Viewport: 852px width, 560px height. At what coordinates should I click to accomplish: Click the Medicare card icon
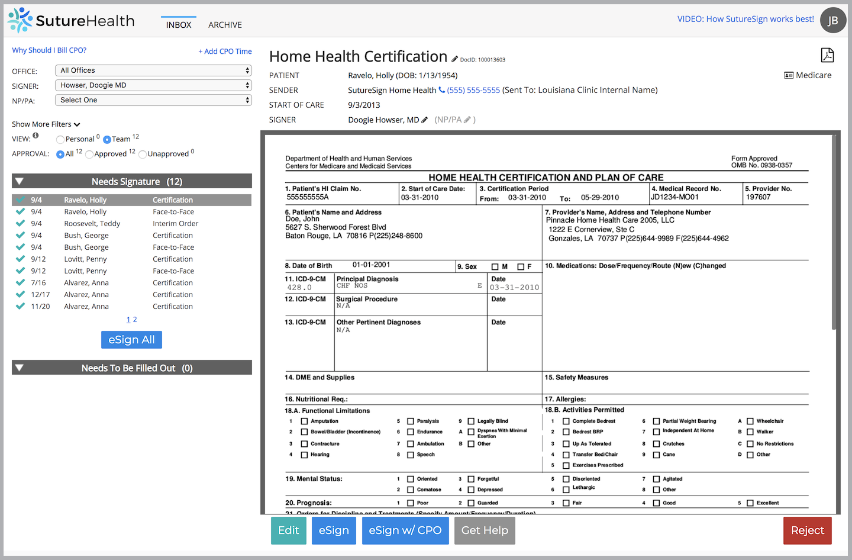789,75
